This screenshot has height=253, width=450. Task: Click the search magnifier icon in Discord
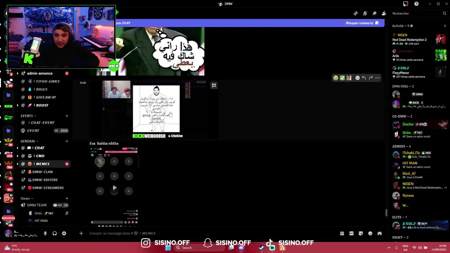[444, 13]
